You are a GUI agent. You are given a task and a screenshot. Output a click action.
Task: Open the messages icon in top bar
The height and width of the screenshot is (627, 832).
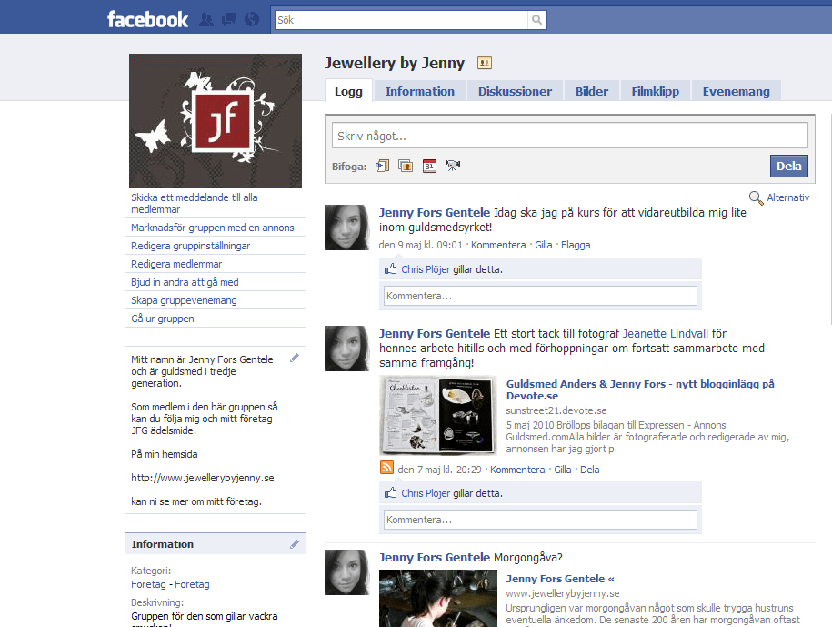coord(229,19)
